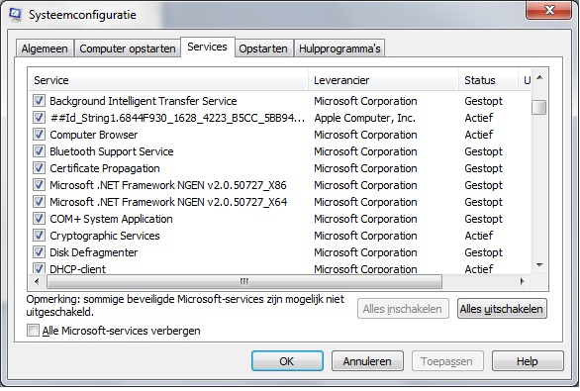Select the Certificate Propagation row text

(x=105, y=168)
